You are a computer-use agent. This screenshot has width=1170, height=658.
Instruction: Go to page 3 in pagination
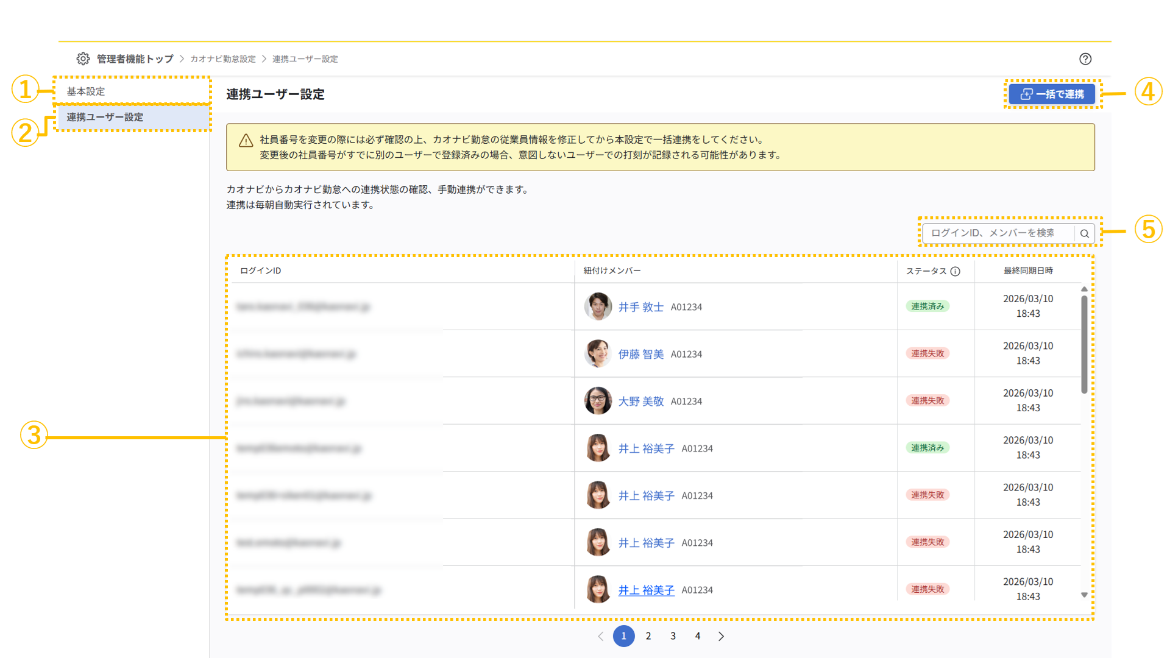pos(673,635)
